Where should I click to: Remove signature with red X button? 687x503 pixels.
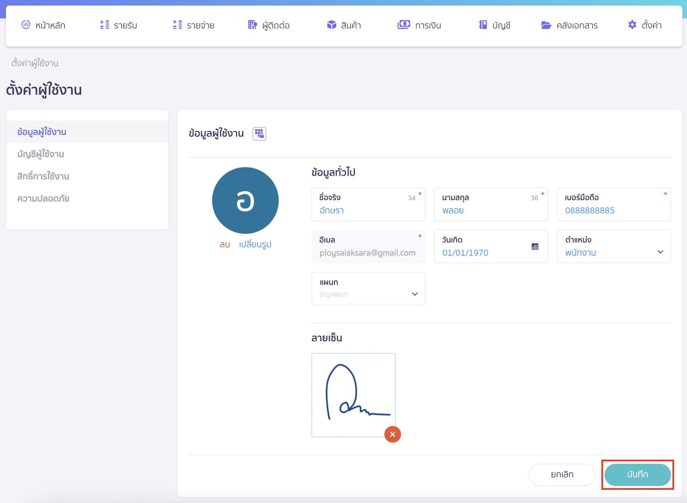pos(392,434)
